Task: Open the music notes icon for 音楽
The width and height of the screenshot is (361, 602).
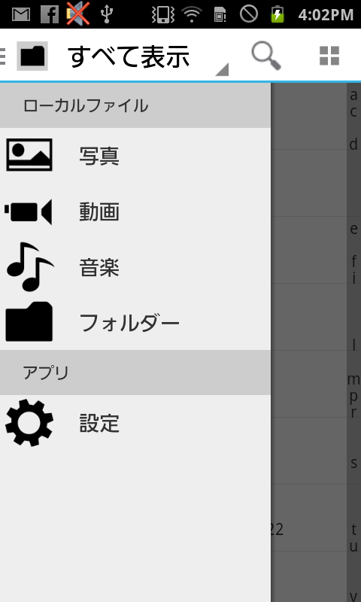Action: pyautogui.click(x=29, y=266)
